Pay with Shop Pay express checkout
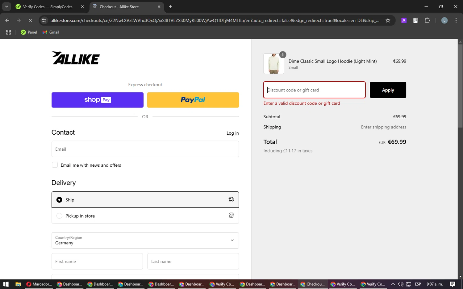 (98, 100)
